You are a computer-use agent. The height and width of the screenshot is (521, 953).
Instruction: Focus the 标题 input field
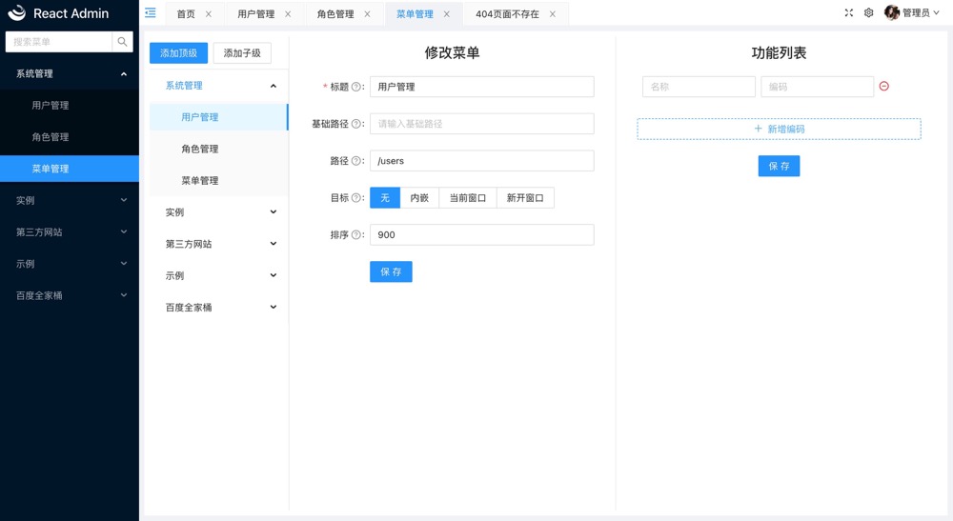point(482,87)
